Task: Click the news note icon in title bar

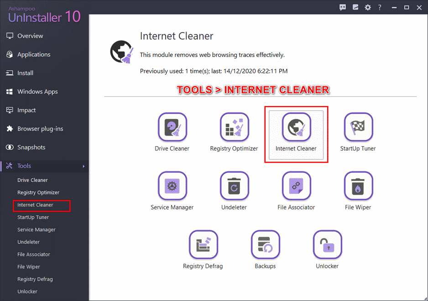Action: point(355,7)
